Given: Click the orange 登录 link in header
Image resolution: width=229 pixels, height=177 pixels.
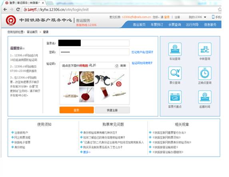Looking at the screenshot, I should [167, 17].
